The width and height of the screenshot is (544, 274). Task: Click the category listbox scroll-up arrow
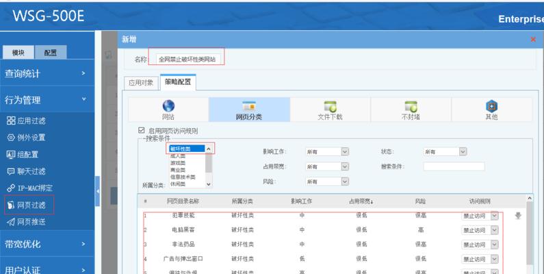click(x=209, y=149)
